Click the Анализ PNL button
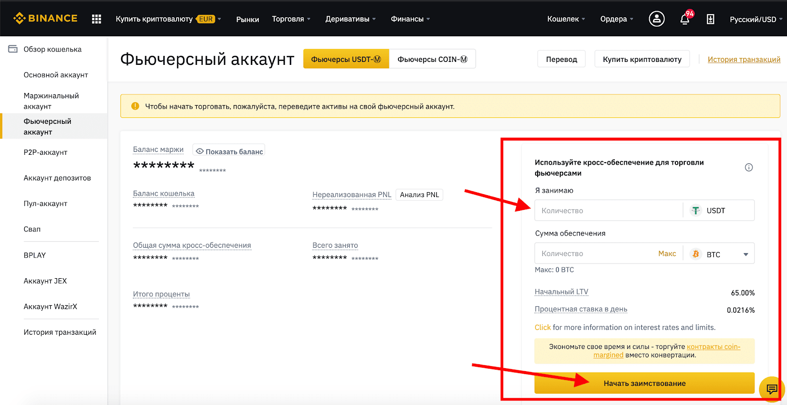 tap(419, 195)
